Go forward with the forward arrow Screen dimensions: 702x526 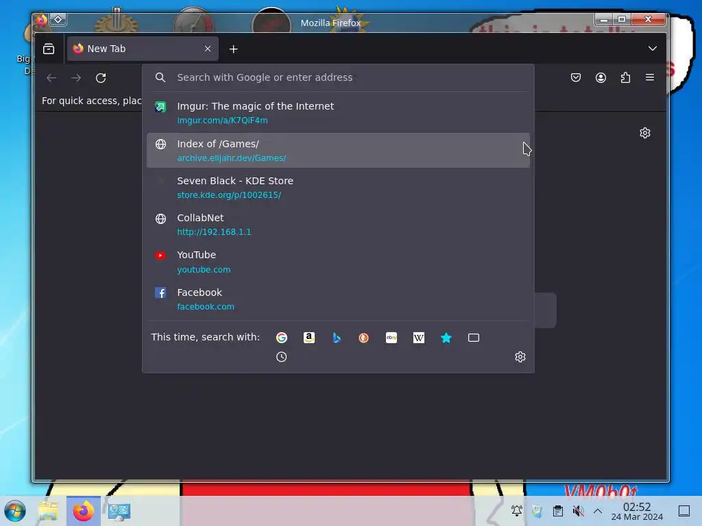76,78
